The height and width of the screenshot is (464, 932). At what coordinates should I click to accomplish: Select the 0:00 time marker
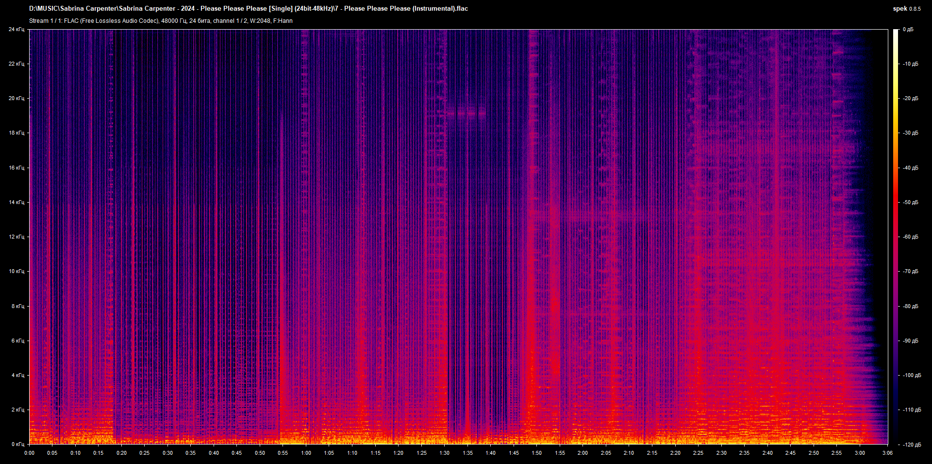[30, 453]
